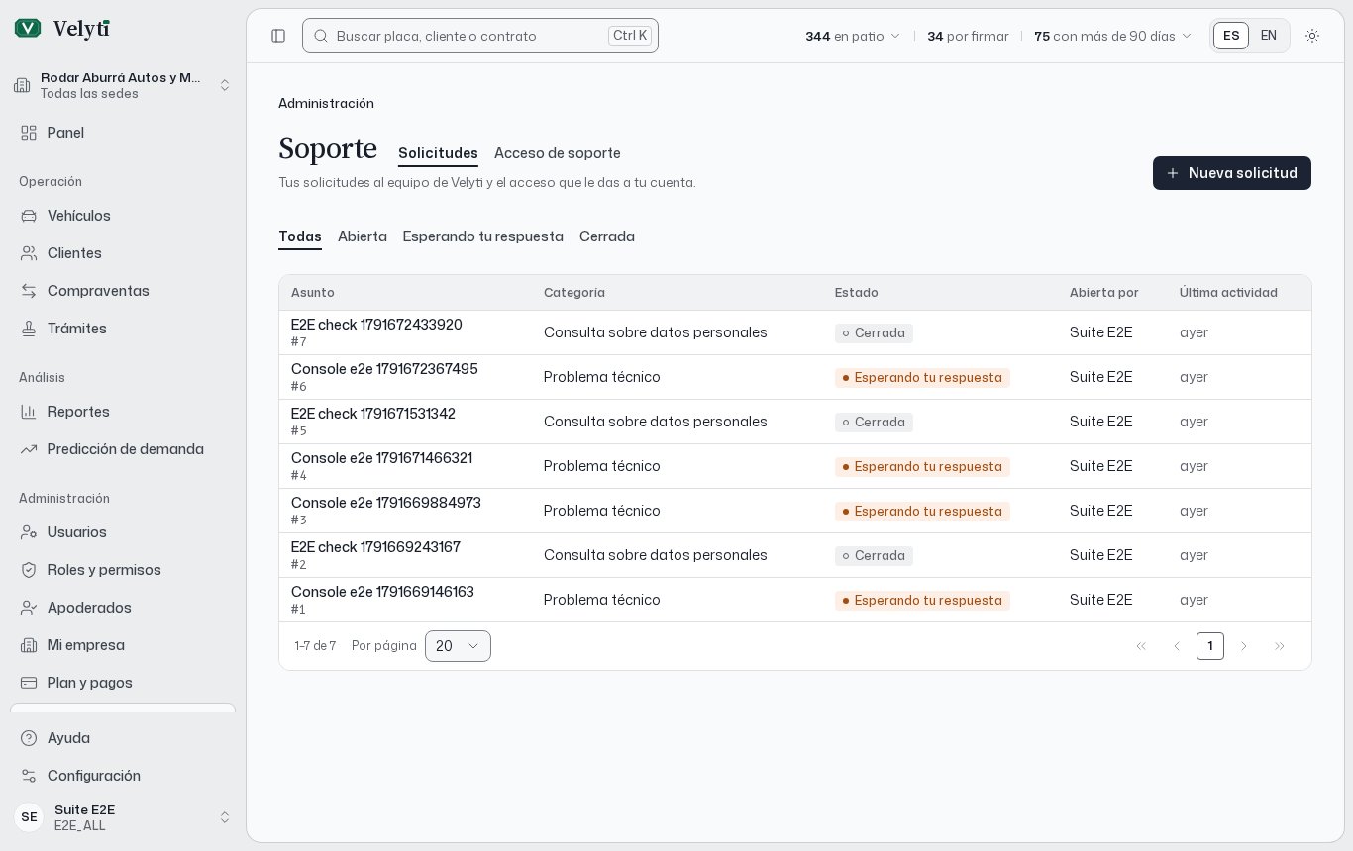Click the Velyti logo icon

(28, 29)
